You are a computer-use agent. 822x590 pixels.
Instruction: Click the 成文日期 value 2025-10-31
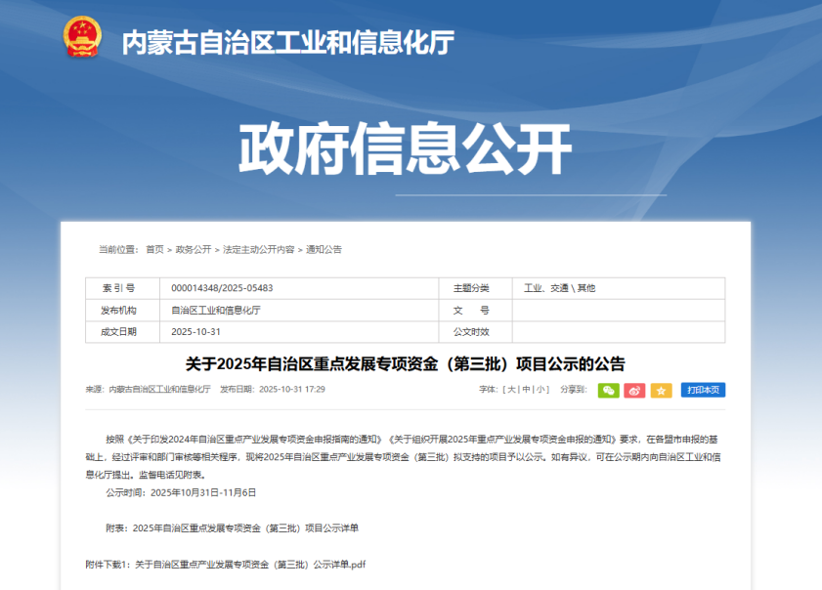[x=195, y=332]
